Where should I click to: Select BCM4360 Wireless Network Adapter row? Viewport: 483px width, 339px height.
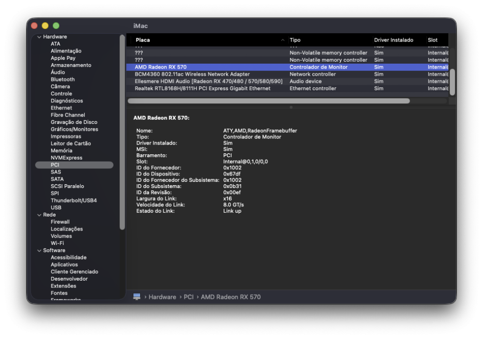(287, 74)
